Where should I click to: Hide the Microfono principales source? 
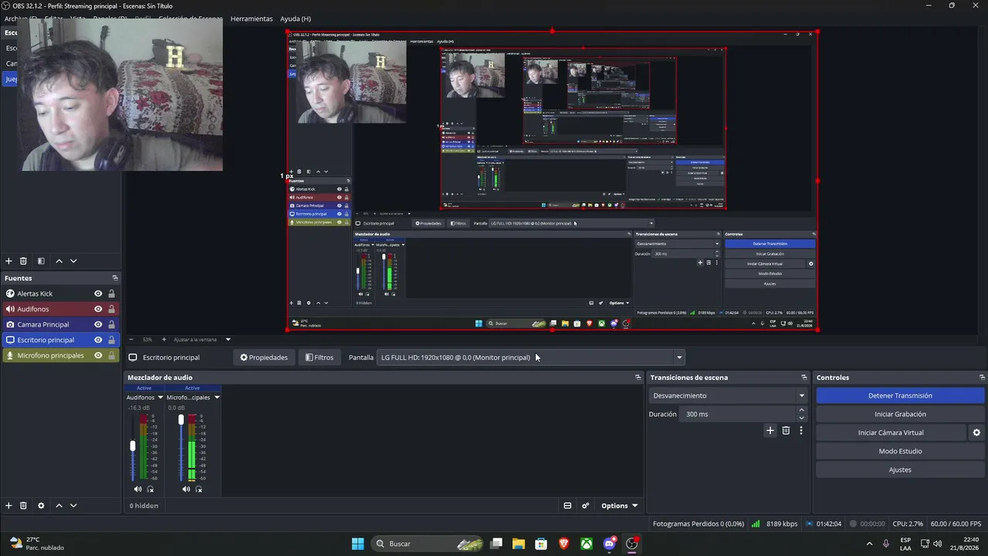98,355
